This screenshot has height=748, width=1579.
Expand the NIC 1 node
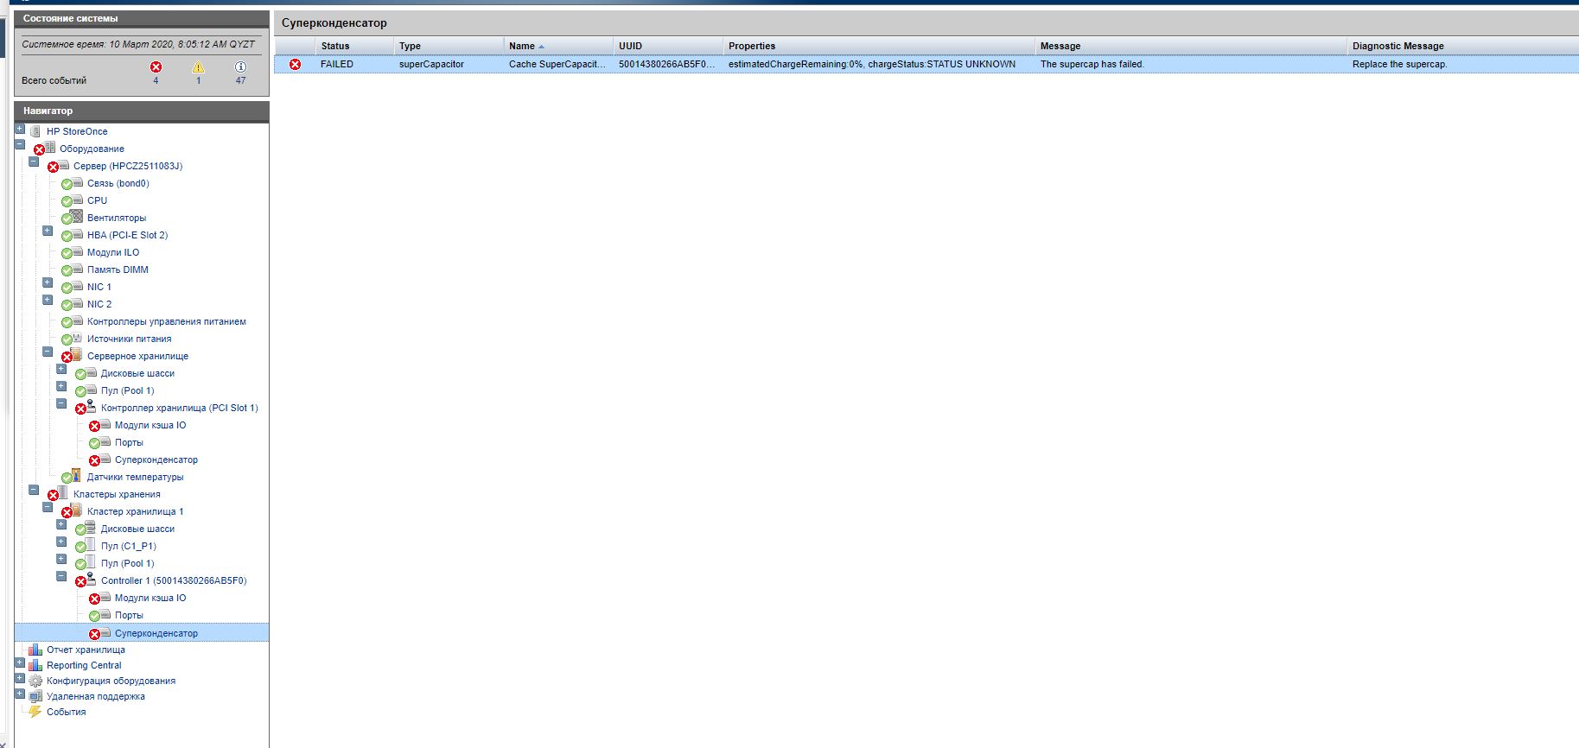48,283
